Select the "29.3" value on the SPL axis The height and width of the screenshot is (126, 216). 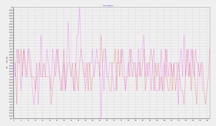[11, 104]
